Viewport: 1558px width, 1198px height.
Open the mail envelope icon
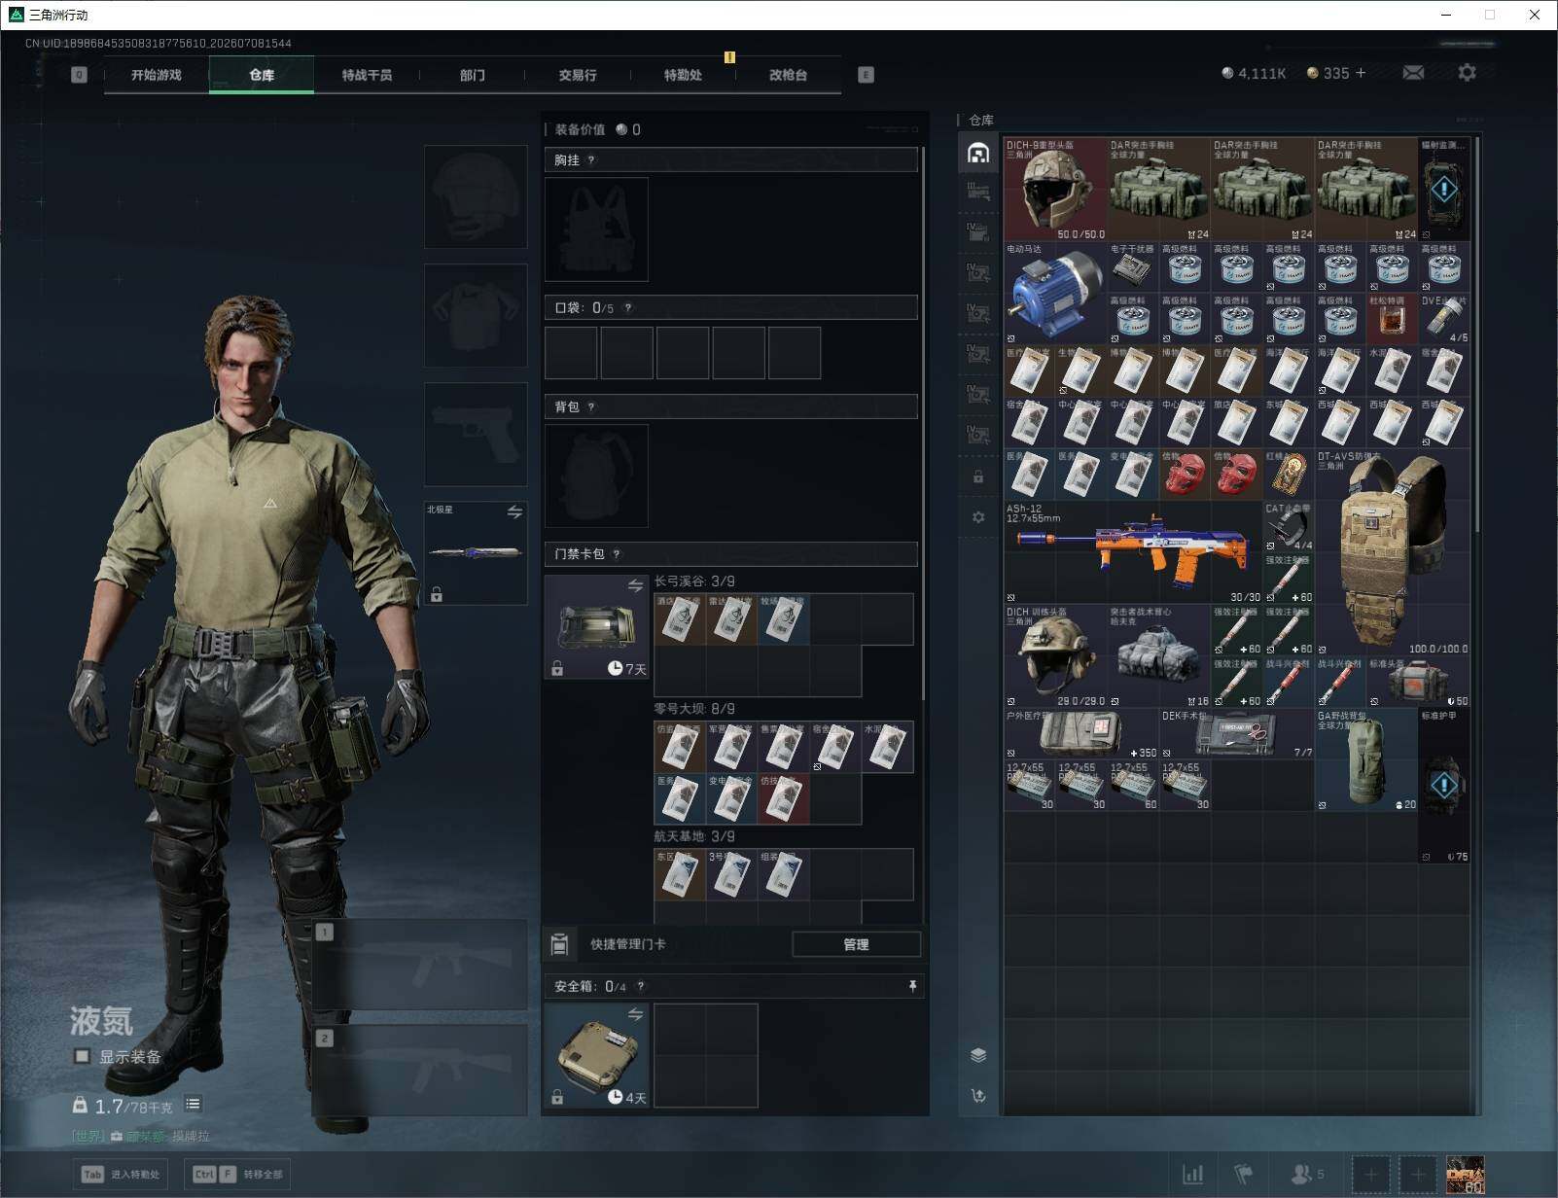coord(1413,73)
